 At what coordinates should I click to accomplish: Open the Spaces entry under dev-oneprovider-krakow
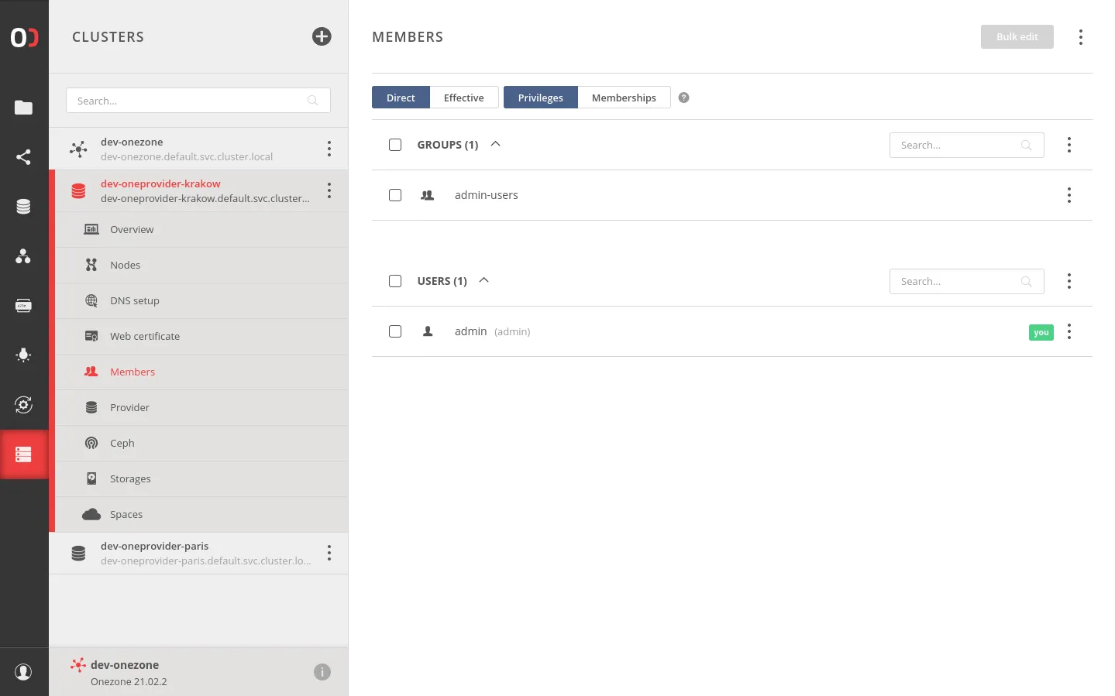pyautogui.click(x=126, y=514)
